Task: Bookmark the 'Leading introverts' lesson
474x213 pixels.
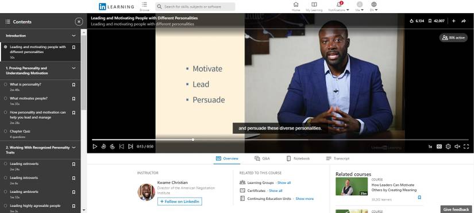Action: click(74, 178)
